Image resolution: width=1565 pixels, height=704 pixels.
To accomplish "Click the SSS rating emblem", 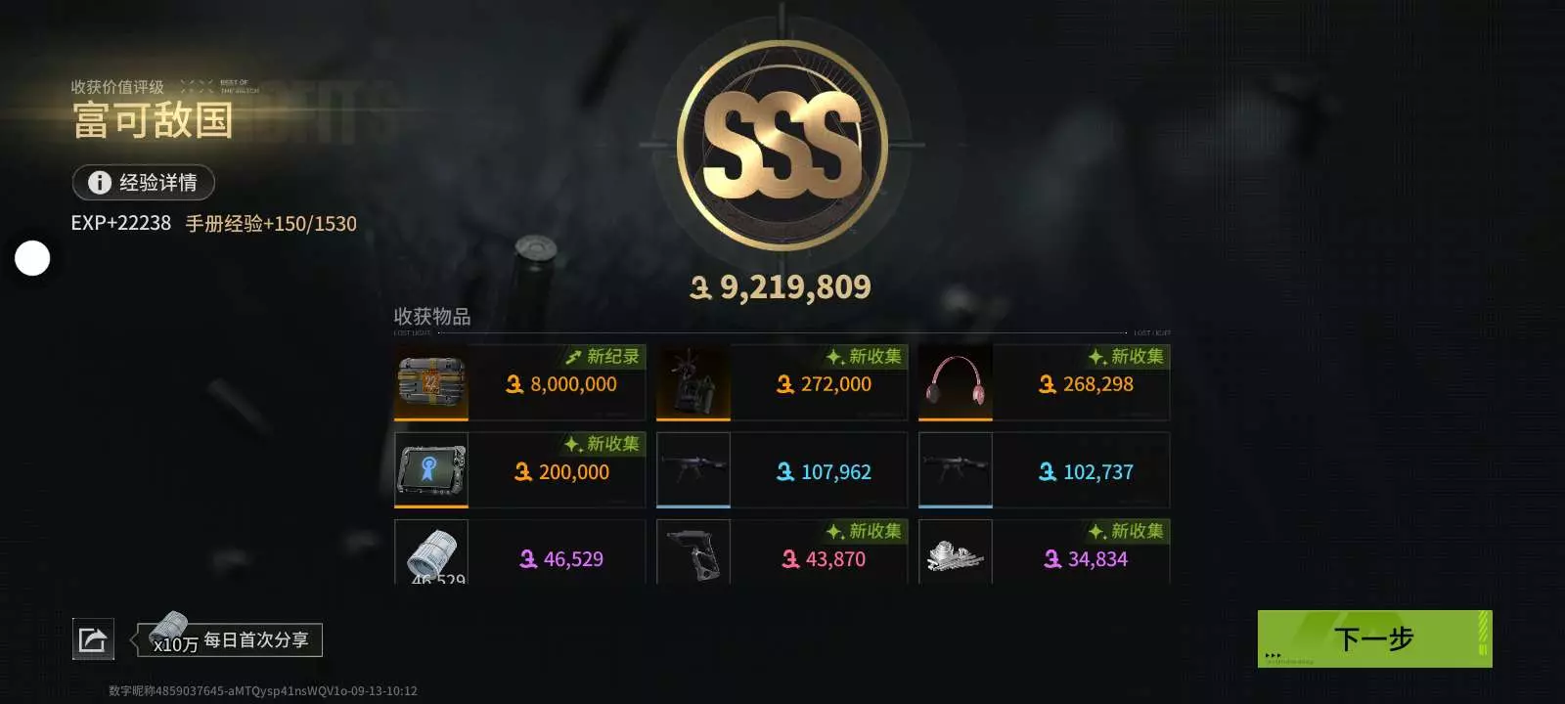I will tap(782, 146).
